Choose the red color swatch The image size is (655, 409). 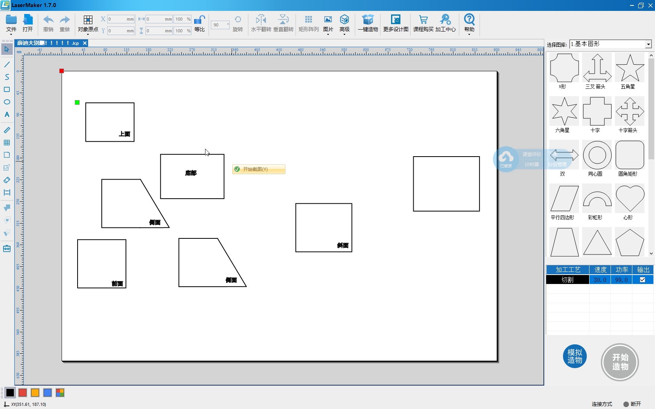[23, 393]
